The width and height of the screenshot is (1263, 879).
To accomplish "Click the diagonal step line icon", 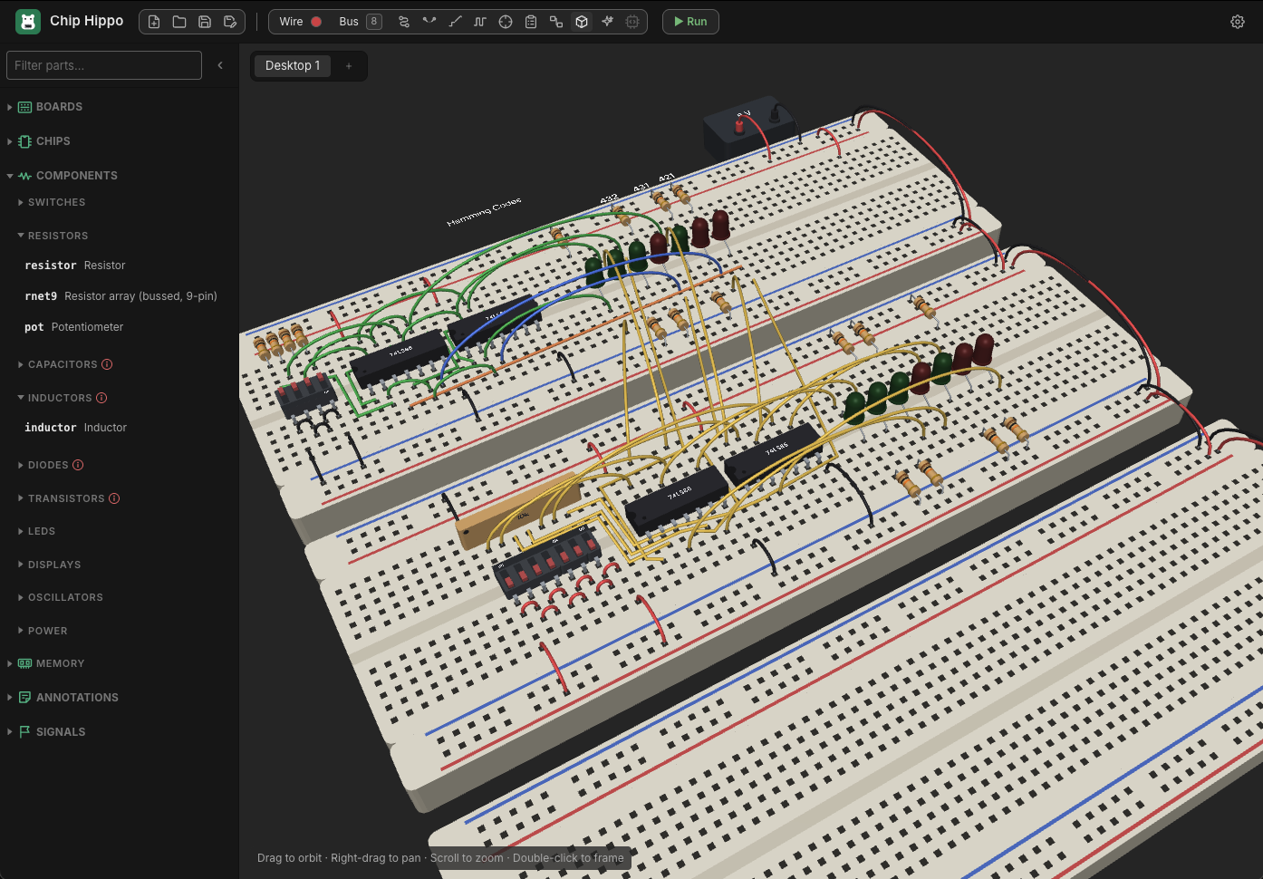I will click(455, 22).
